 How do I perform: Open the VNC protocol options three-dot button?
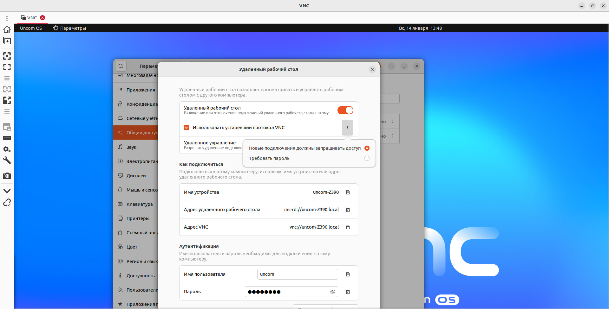(348, 128)
